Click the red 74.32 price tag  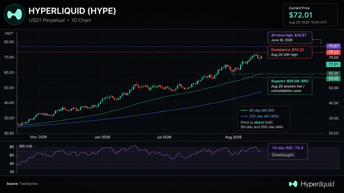(x=333, y=52)
